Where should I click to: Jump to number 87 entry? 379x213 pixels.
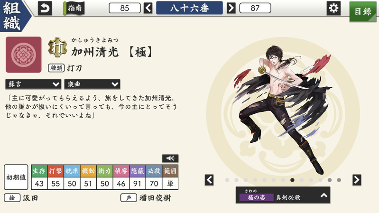255,8
